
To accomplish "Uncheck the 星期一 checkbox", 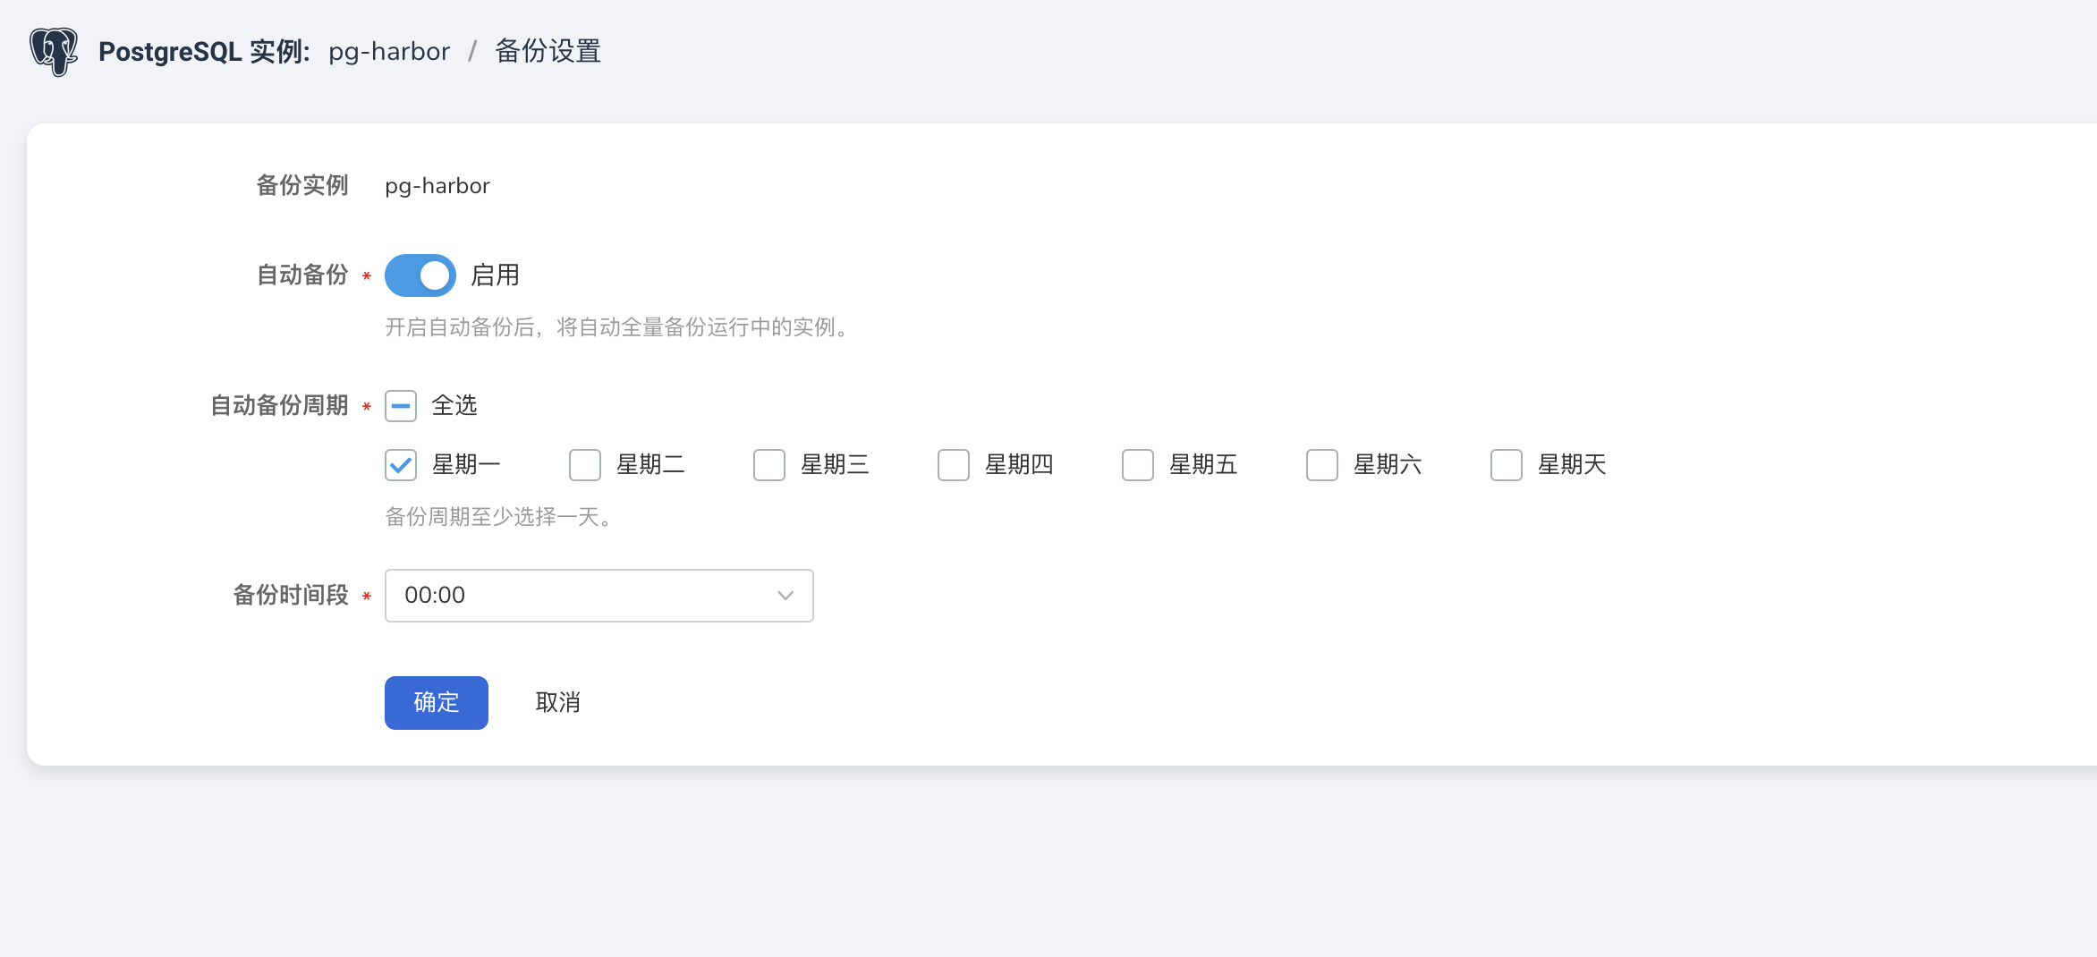I will (400, 464).
